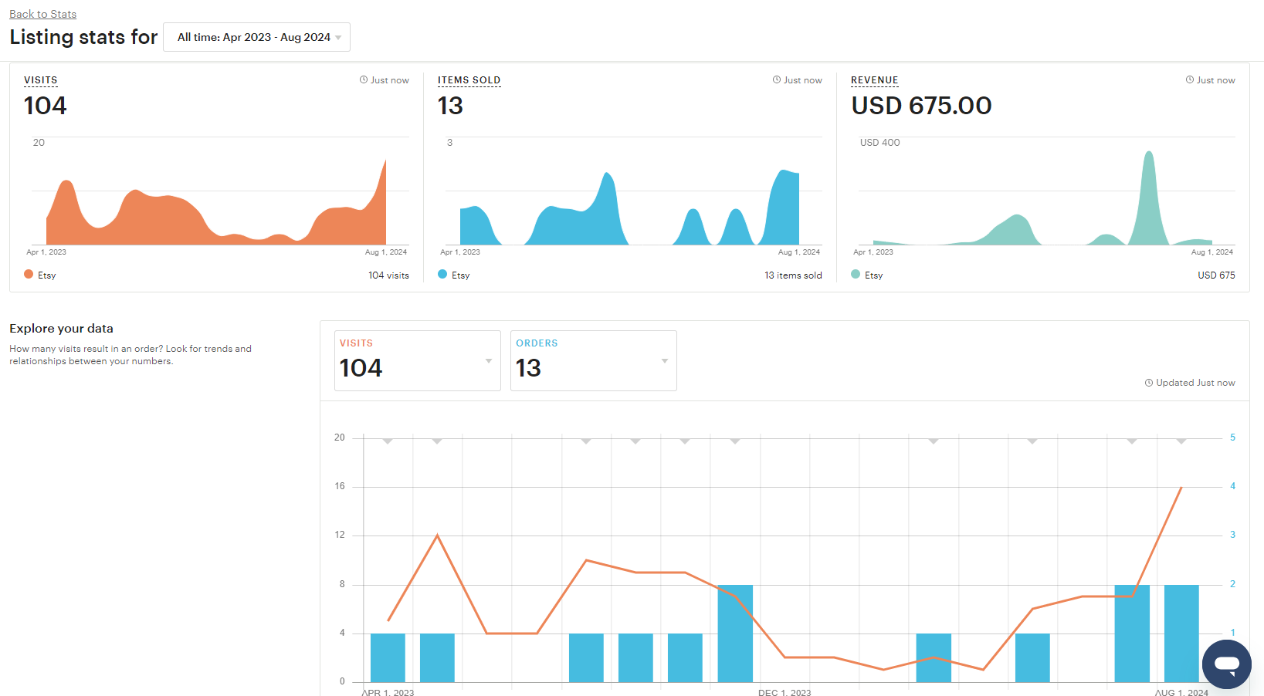Click the clock icon beside Revenue timestamp
This screenshot has width=1264, height=696.
(1189, 79)
